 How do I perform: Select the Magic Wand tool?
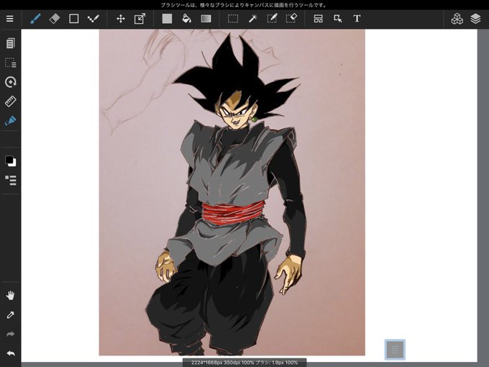click(x=252, y=19)
